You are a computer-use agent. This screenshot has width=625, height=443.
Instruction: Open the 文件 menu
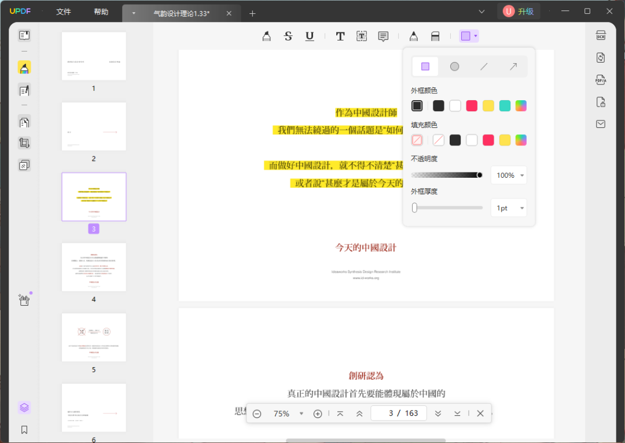click(64, 12)
